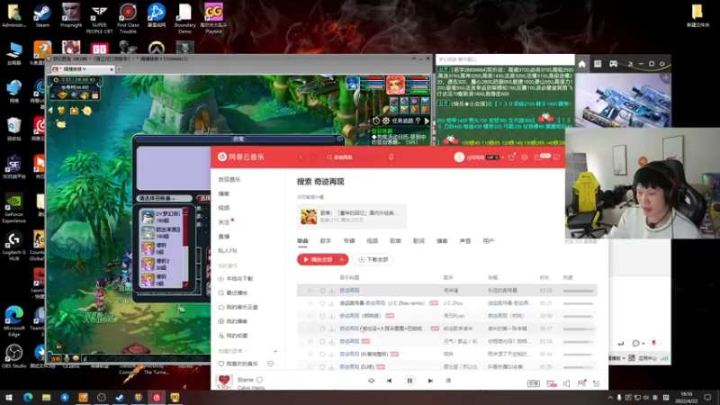Open 我的音乐云盘 in sidebar
Viewport: 720px width, 405px height.
(238, 307)
